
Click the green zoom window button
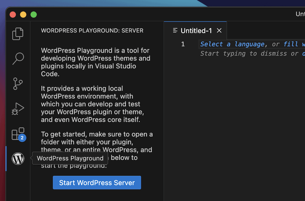pos(34,14)
